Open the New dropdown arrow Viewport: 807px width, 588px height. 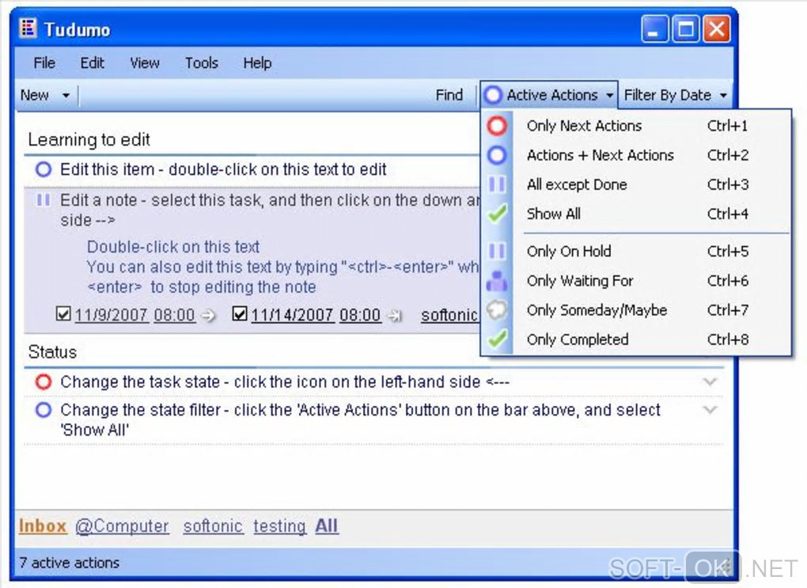click(66, 95)
